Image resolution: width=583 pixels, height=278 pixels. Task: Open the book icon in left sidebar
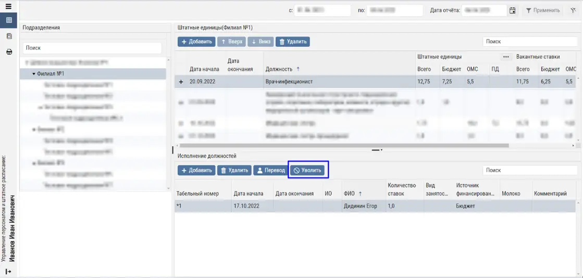8,36
